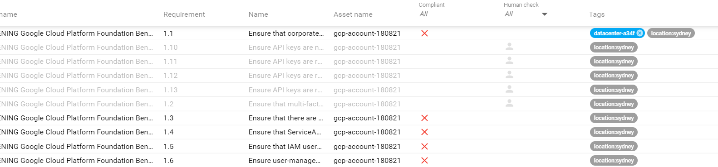The height and width of the screenshot is (167, 718).
Task: Click 'Ensure that IAM user...' name cell
Action: pos(285,146)
